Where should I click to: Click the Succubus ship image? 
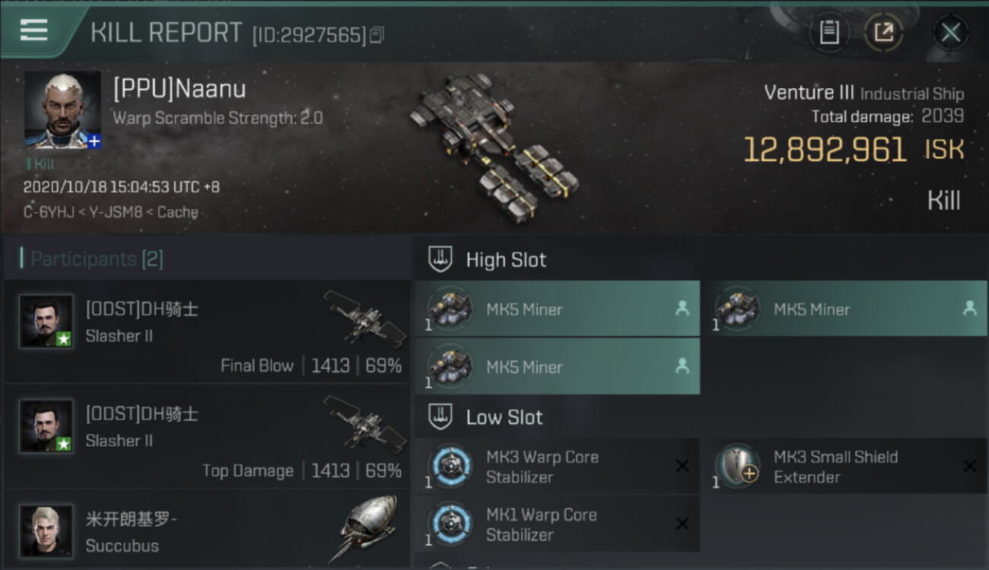pyautogui.click(x=368, y=527)
